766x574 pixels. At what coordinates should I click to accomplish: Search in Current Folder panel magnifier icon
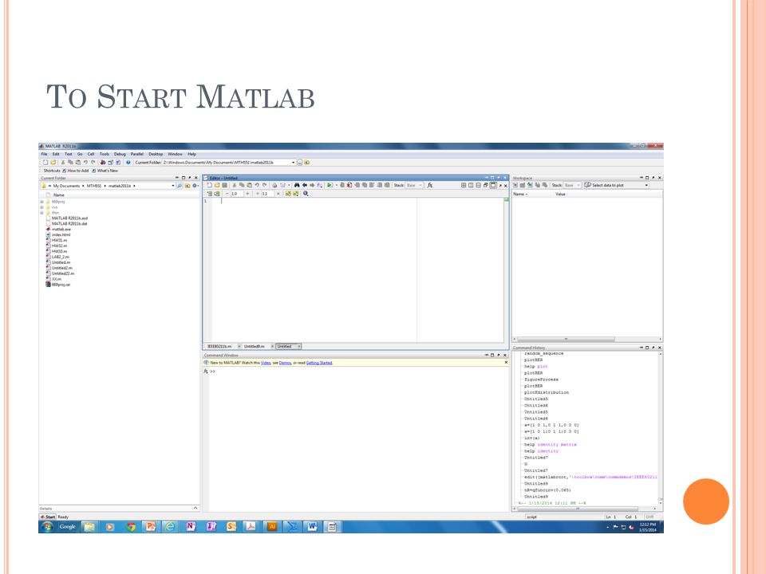click(180, 186)
